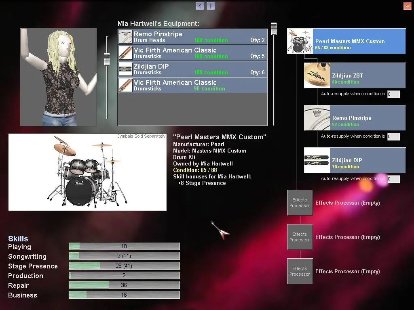Open the second empty Effects Processor slot

300,237
